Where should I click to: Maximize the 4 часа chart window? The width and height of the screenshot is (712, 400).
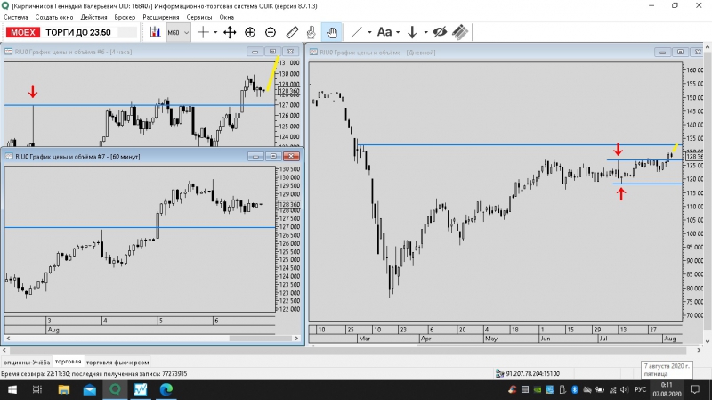[x=272, y=52]
